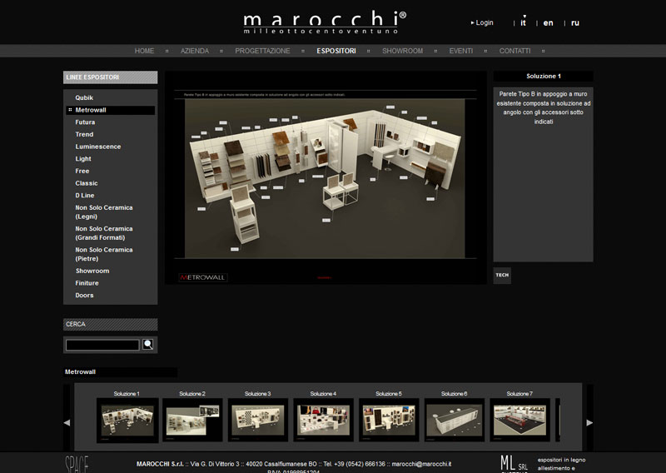Select Showroom in the sidebar list
The height and width of the screenshot is (473, 666).
[x=92, y=271]
